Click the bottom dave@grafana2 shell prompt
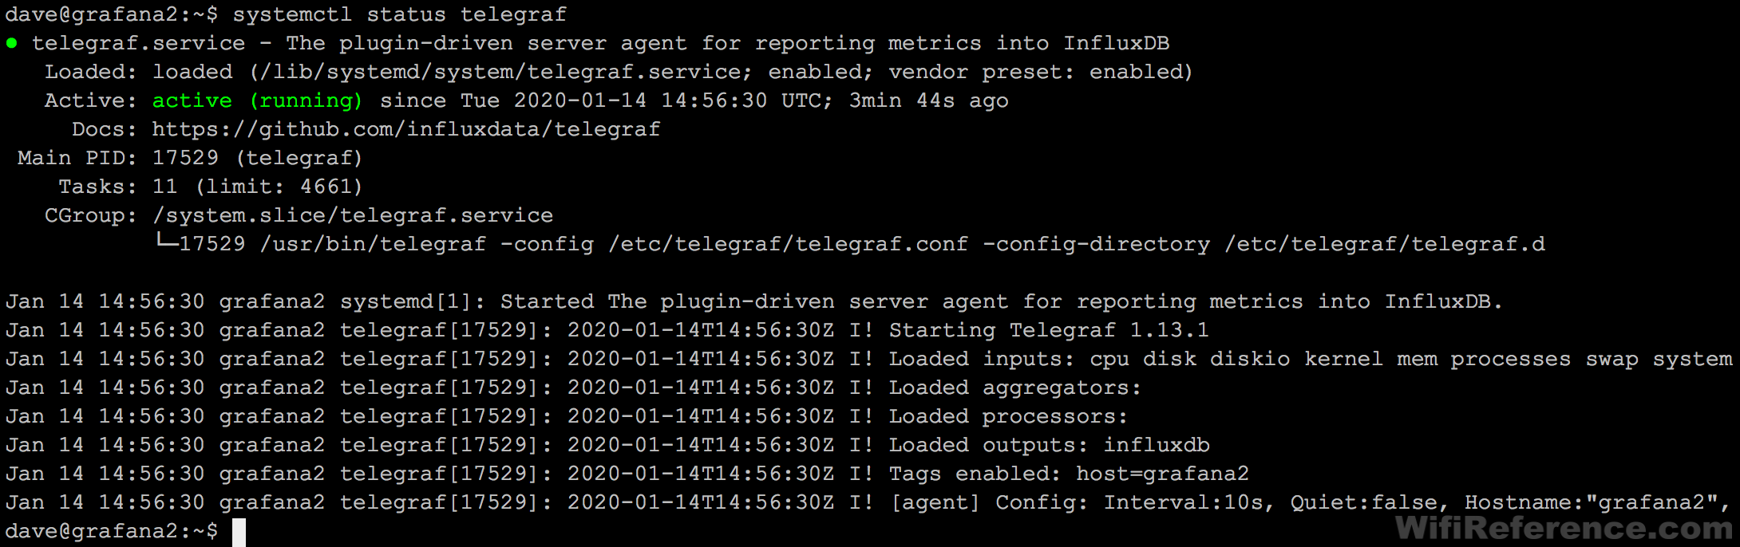Image resolution: width=1740 pixels, height=547 pixels. point(111,531)
